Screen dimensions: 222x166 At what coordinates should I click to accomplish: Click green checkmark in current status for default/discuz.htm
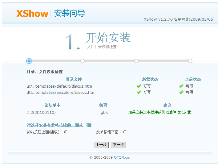click(181, 86)
